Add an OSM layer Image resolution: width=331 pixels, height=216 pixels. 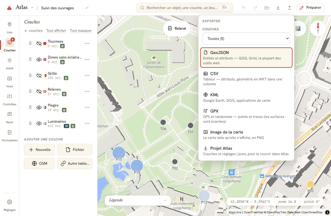click(x=39, y=163)
